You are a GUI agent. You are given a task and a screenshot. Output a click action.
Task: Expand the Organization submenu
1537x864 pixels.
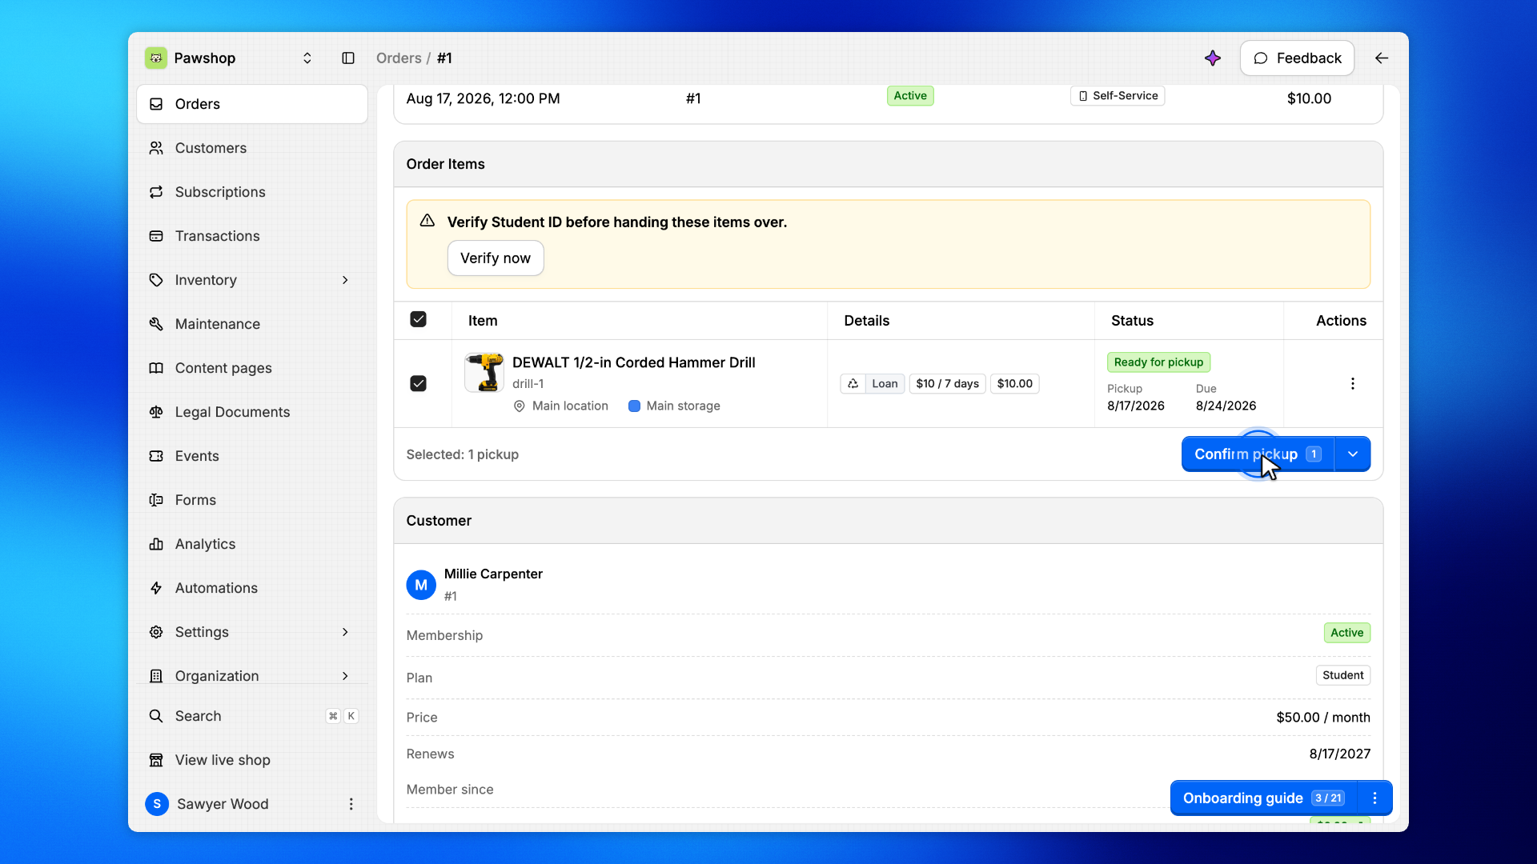coord(345,676)
